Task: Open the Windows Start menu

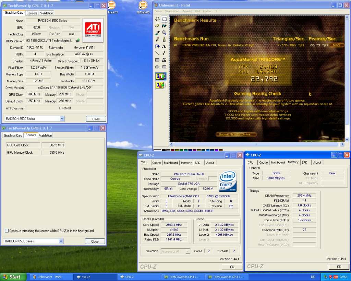Action: [x=13, y=277]
